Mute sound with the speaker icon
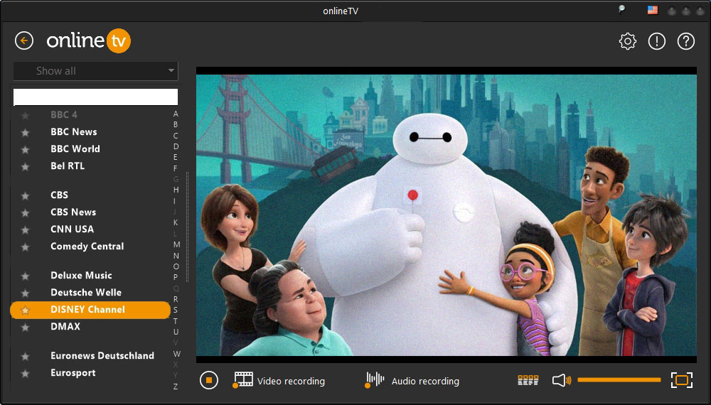This screenshot has width=711, height=405. [x=561, y=380]
